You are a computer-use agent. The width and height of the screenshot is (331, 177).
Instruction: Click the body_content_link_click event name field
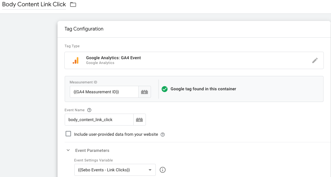coord(99,120)
